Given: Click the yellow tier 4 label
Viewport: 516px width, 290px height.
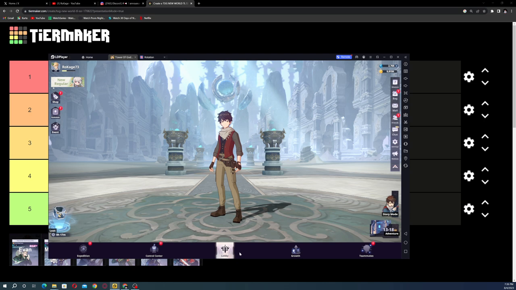Looking at the screenshot, I should [29, 176].
